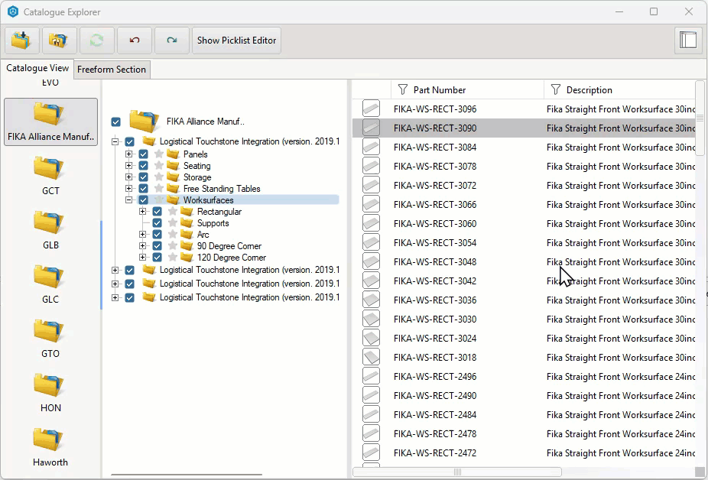
Task: Select the HON catalogue folder icon
Action: [x=48, y=384]
